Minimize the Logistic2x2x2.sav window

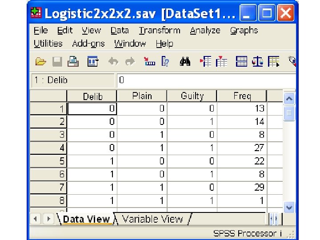(248, 13)
